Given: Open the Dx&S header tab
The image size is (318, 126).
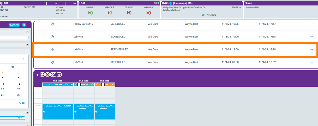Looking at the screenshot, I should 165,3.
